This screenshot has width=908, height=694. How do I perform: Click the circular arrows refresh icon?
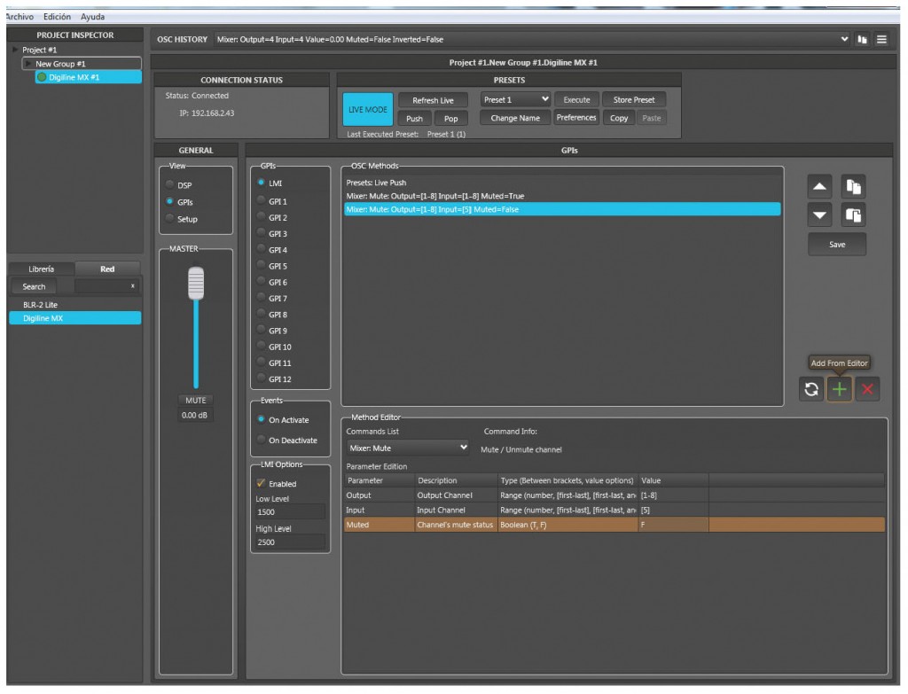click(x=811, y=390)
